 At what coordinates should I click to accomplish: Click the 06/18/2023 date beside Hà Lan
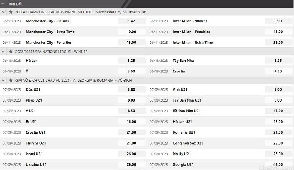coord(12,61)
